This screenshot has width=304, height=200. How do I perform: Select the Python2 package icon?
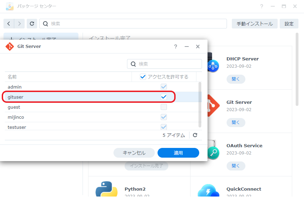106,190
